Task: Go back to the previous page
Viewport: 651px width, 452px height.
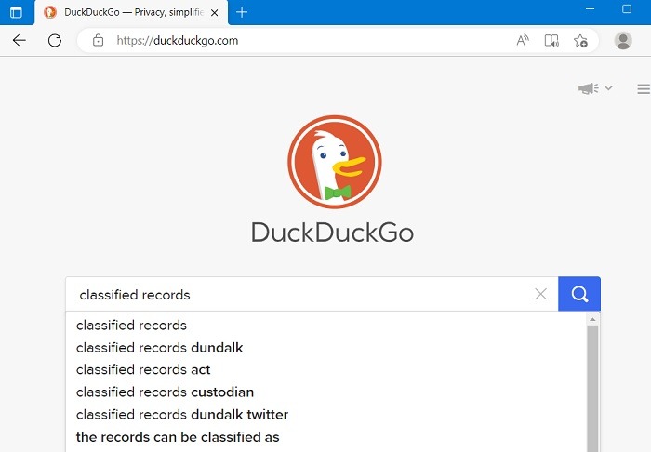Action: [x=20, y=40]
